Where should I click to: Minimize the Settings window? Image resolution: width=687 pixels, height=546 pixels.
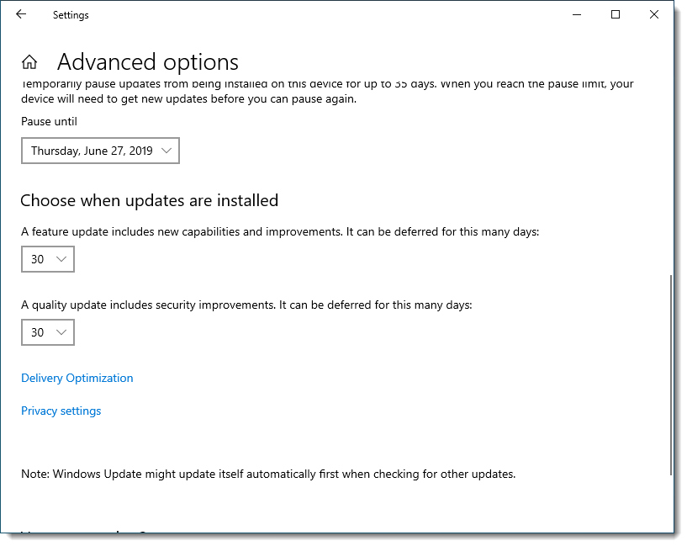(x=577, y=14)
